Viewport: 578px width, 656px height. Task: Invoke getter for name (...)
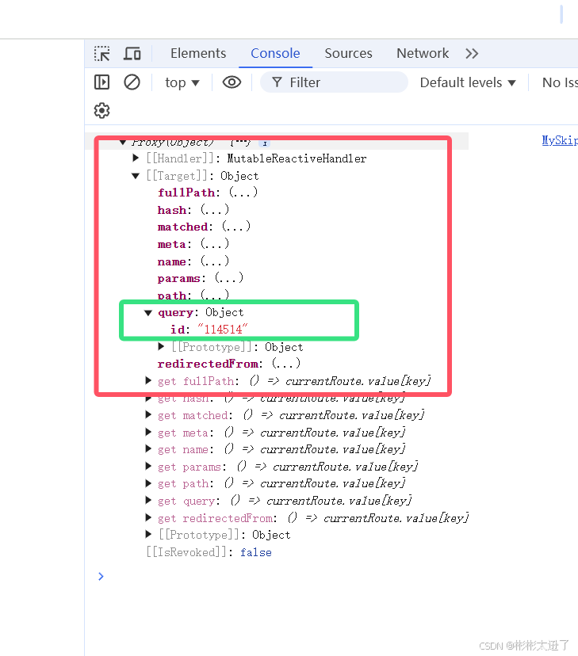215,261
